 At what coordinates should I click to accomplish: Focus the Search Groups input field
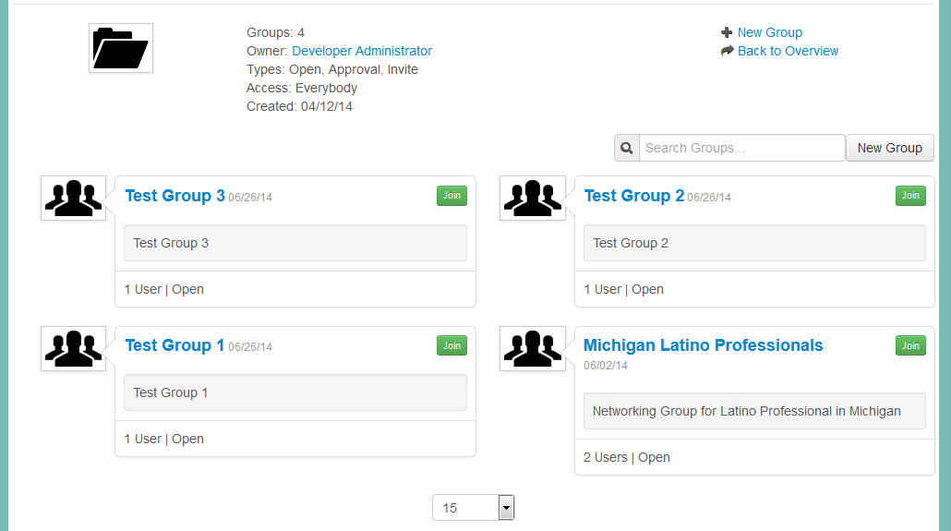[x=741, y=148]
